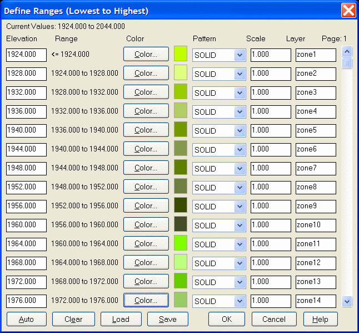Save the range definitions
This screenshot has height=333, width=359.
[x=167, y=319]
